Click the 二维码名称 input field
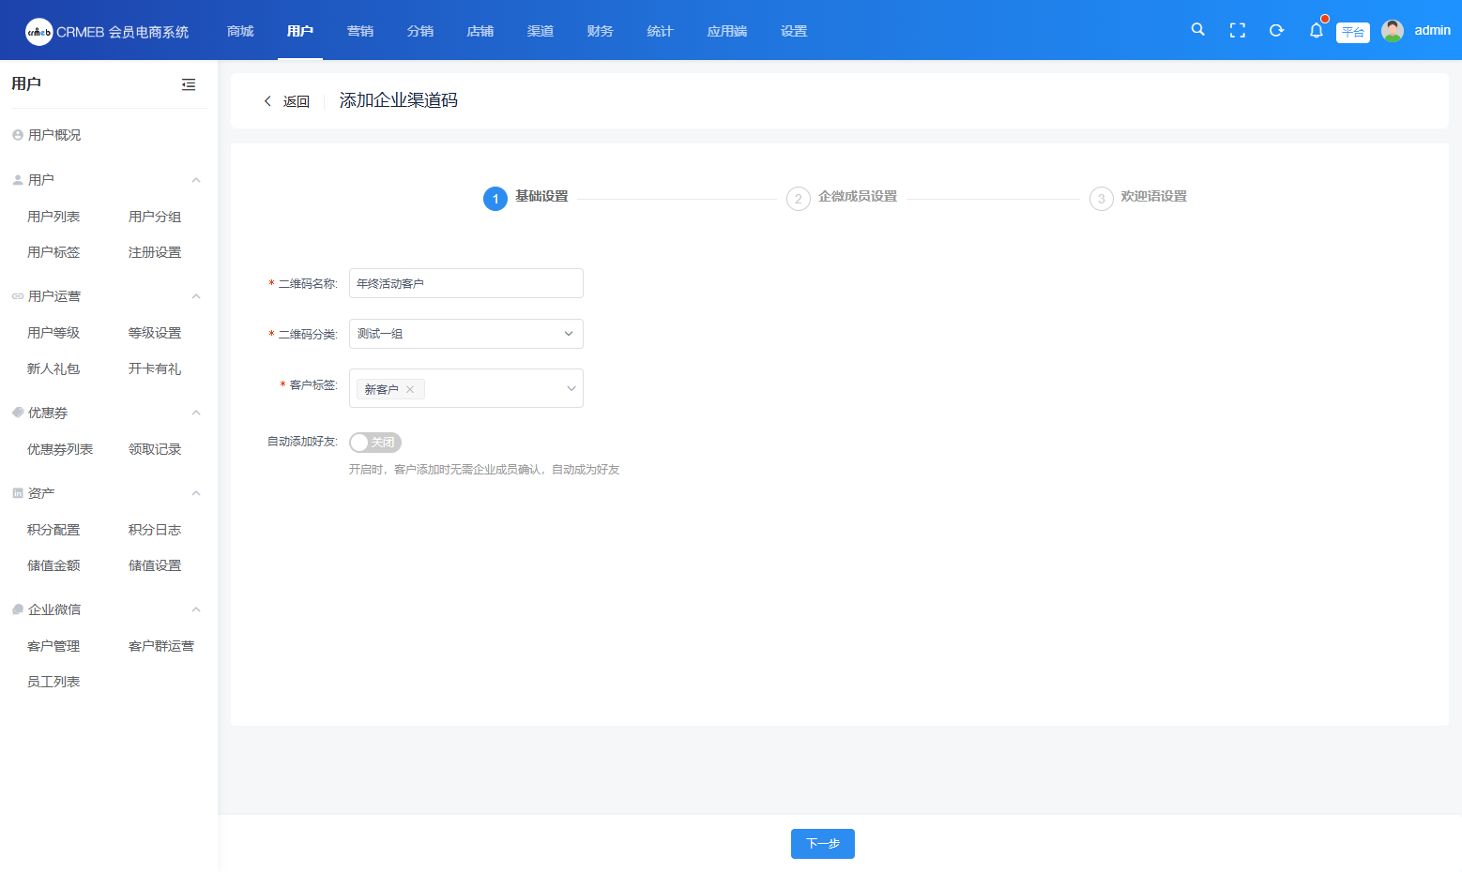 click(x=465, y=283)
